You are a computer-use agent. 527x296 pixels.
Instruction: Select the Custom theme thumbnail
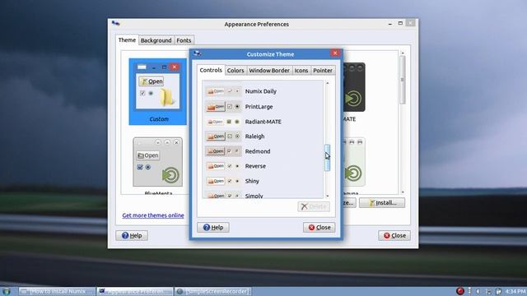[158, 91]
